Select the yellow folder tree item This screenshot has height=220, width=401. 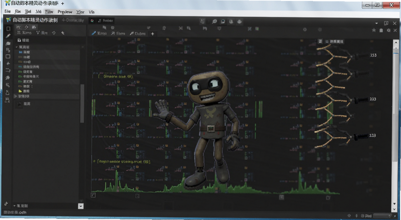click(24, 91)
